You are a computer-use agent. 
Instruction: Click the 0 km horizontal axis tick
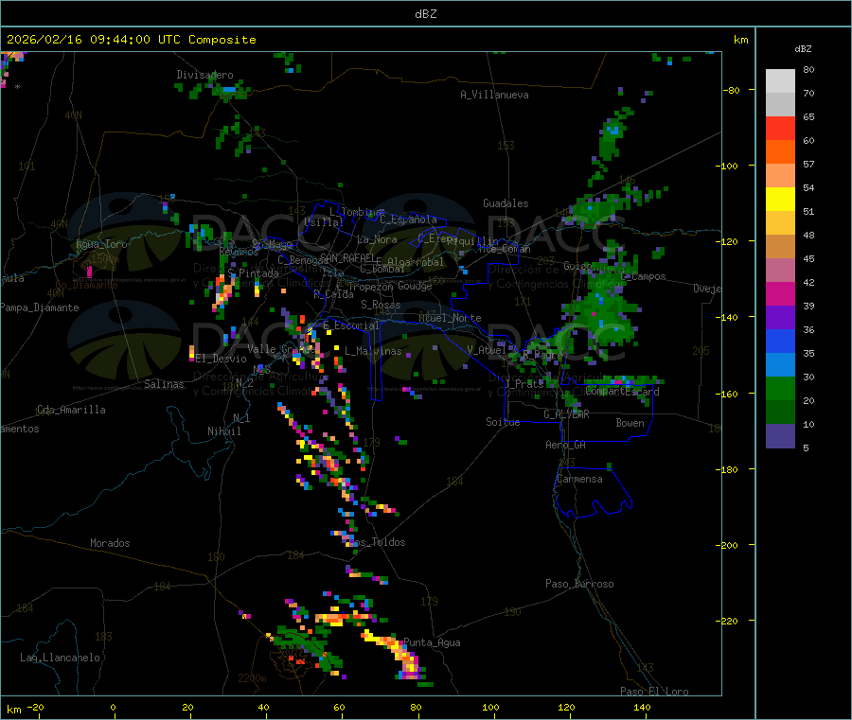[x=113, y=707]
